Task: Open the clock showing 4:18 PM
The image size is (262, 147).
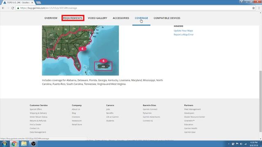Action: tap(254, 144)
